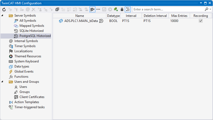This screenshot has height=120, width=213.
Task: Click the magnifier search icon
Action: coord(206,9)
